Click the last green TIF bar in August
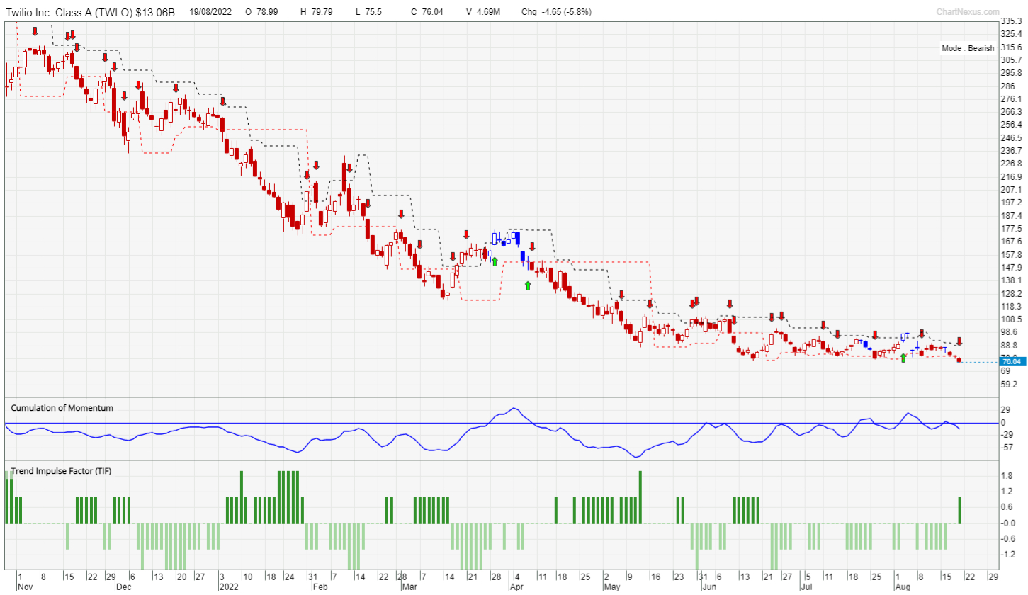The image size is (1028, 595). click(x=959, y=510)
